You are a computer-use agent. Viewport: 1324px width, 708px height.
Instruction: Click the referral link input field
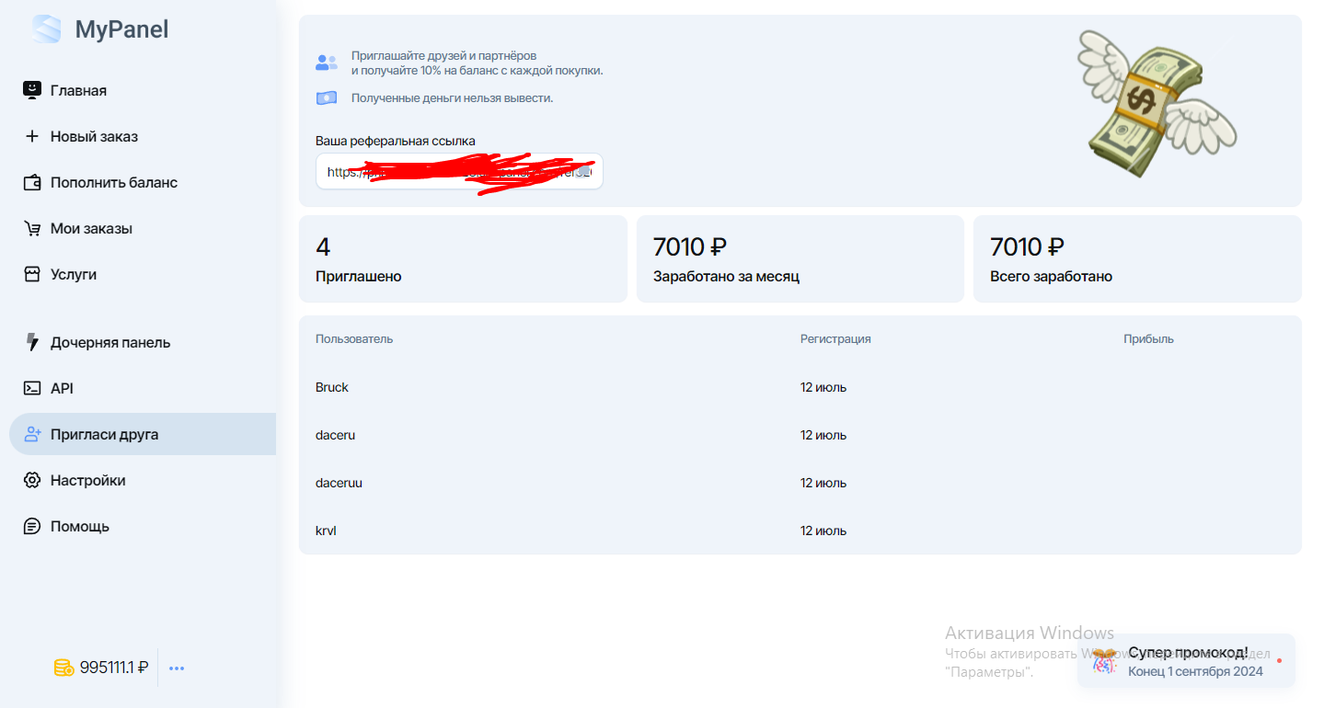458,172
